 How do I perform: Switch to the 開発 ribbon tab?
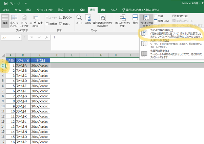pyautogui.click(x=103, y=10)
